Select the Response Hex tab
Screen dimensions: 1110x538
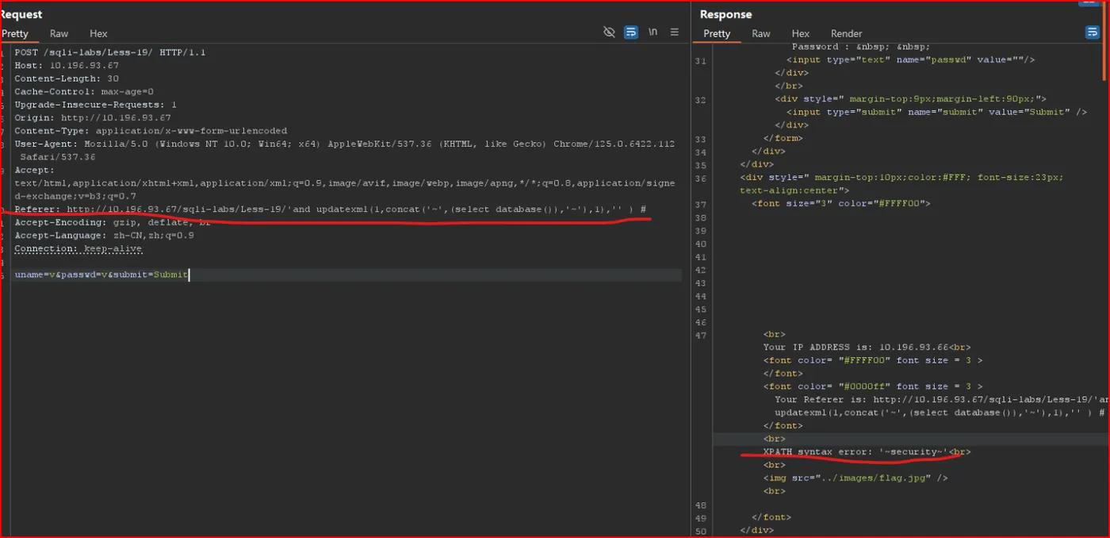click(x=801, y=33)
